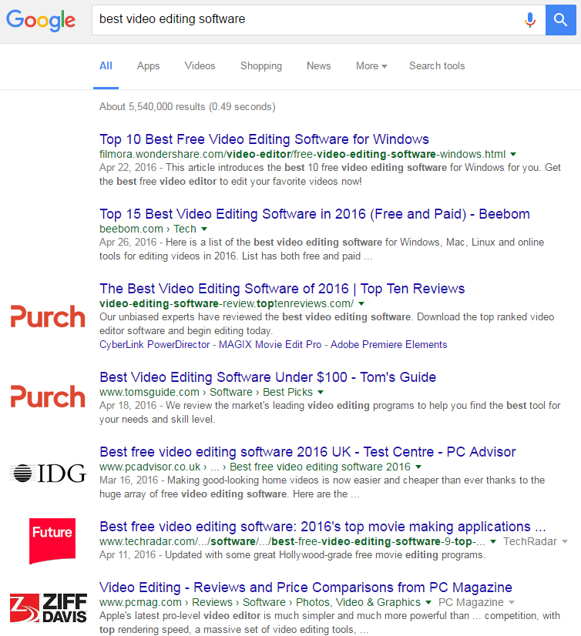Expand green dropdown arrow next to pcmag.com breadcrumb
The height and width of the screenshot is (636, 581).
click(428, 602)
